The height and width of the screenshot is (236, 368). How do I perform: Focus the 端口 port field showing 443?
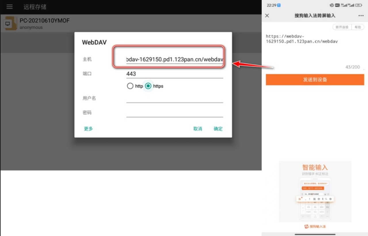pyautogui.click(x=174, y=74)
